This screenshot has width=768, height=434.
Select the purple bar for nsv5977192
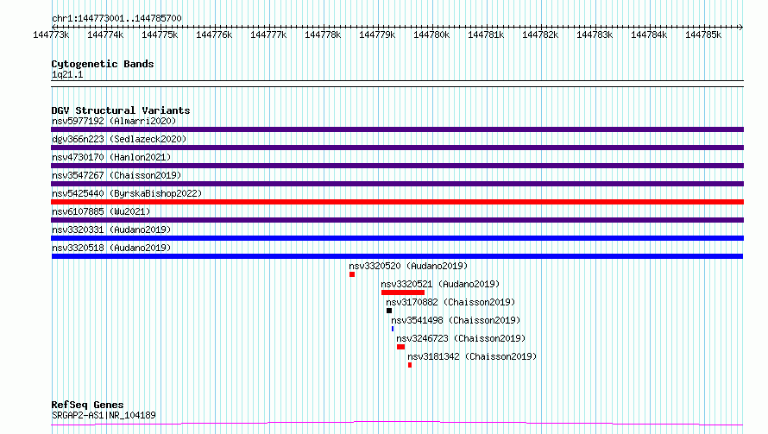point(397,129)
